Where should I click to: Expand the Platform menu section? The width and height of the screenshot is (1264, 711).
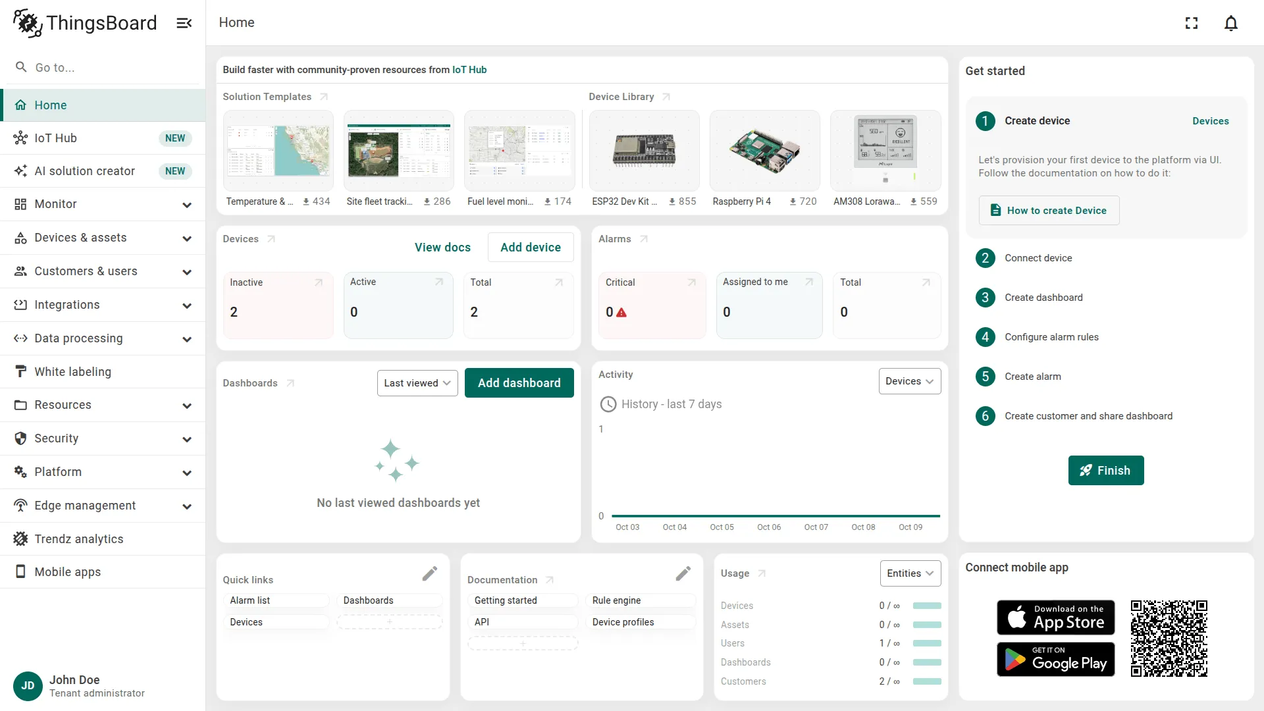(x=103, y=472)
